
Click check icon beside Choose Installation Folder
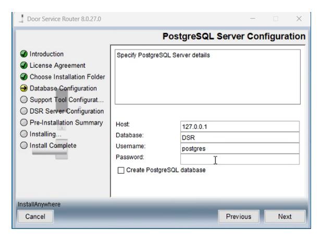[24, 77]
